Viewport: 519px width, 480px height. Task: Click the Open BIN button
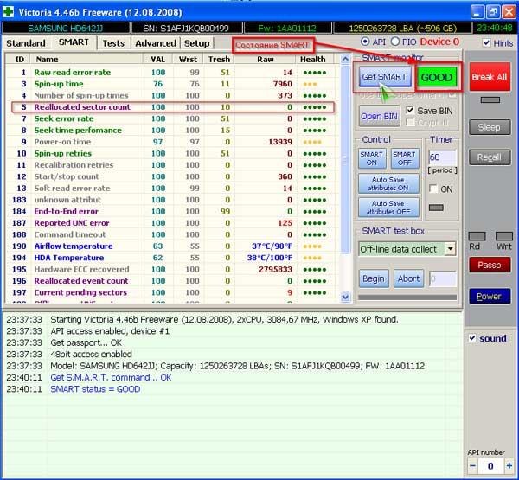tap(377, 116)
